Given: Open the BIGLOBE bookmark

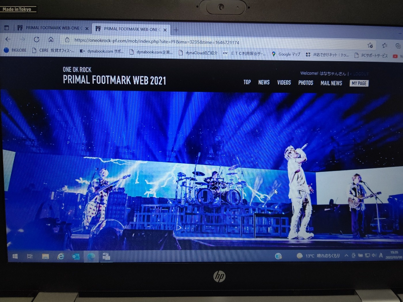Looking at the screenshot, I should [x=15, y=50].
